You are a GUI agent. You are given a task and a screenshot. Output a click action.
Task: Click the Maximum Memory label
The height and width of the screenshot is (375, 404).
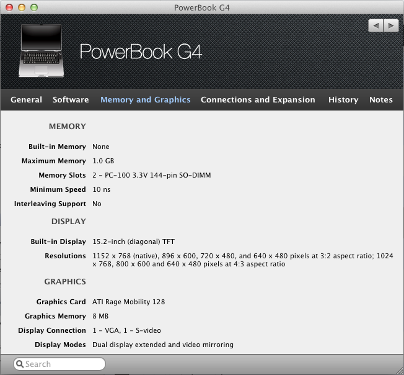[x=54, y=161]
